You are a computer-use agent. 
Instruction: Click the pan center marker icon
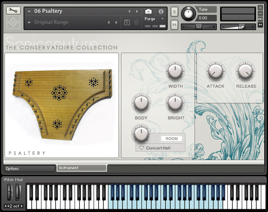pyautogui.click(x=199, y=27)
